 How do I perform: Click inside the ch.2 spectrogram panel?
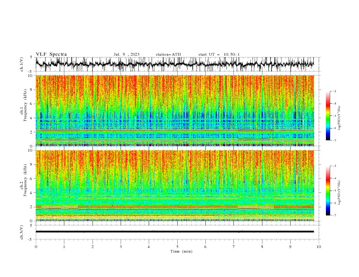click(x=175, y=186)
